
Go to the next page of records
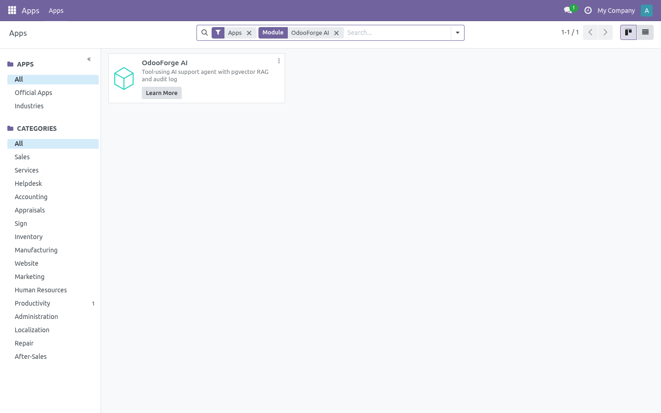coord(605,32)
